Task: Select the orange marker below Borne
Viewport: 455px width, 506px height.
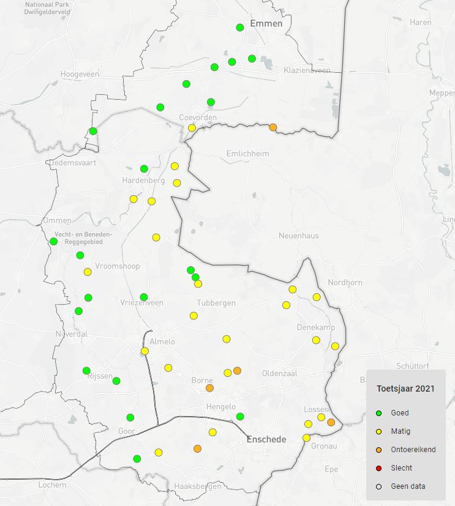Action: pyautogui.click(x=209, y=388)
